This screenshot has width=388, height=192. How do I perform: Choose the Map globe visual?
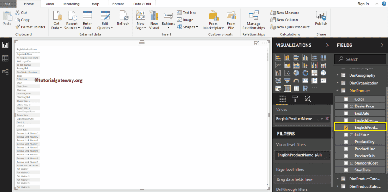[x=323, y=73]
